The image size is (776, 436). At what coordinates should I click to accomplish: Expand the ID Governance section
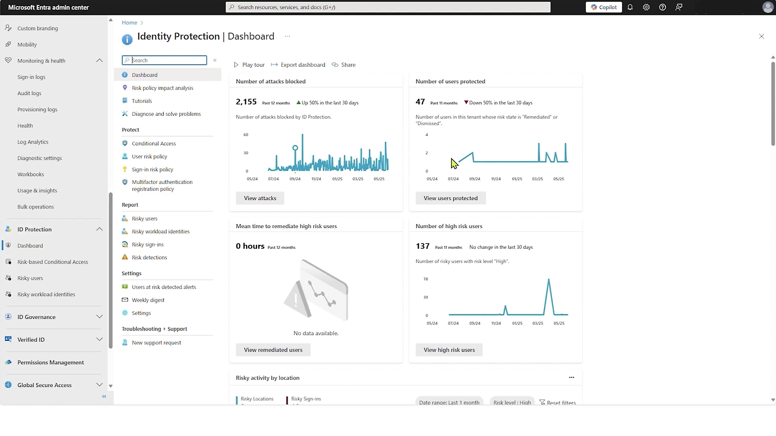[x=99, y=317]
